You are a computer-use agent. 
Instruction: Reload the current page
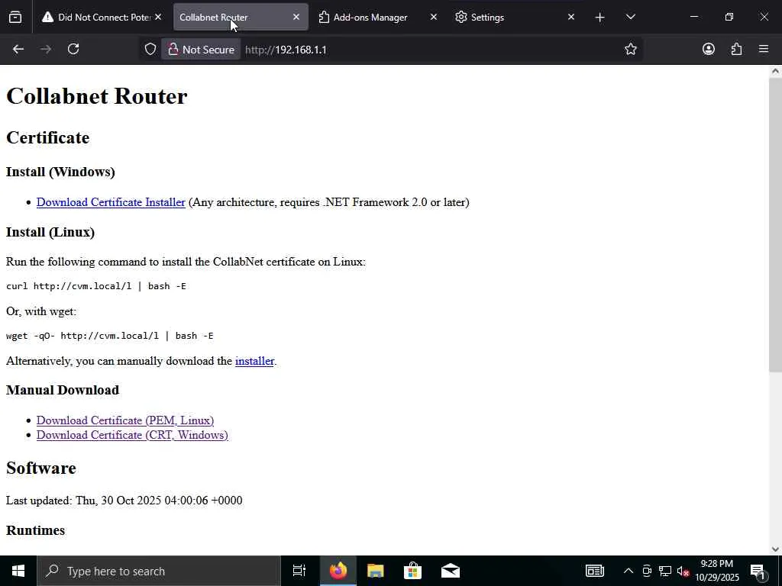coord(73,50)
